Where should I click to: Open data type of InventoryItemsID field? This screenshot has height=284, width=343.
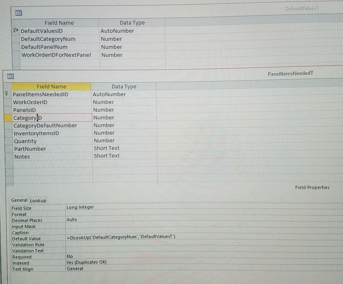click(104, 133)
